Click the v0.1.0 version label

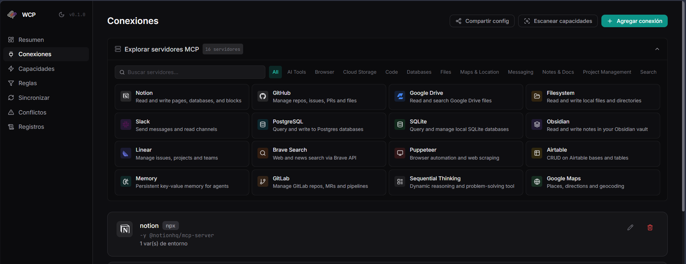coord(77,15)
